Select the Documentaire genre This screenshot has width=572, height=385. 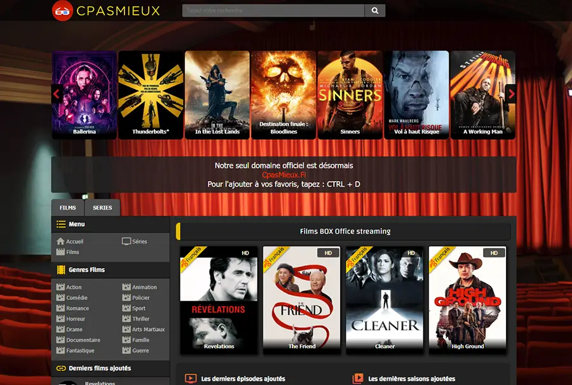83,340
